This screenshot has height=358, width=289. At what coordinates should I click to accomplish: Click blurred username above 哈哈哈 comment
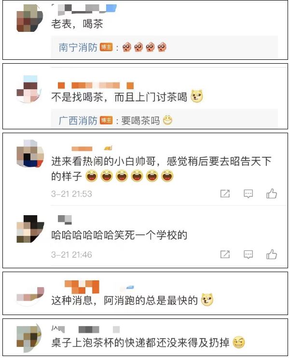[65, 220]
